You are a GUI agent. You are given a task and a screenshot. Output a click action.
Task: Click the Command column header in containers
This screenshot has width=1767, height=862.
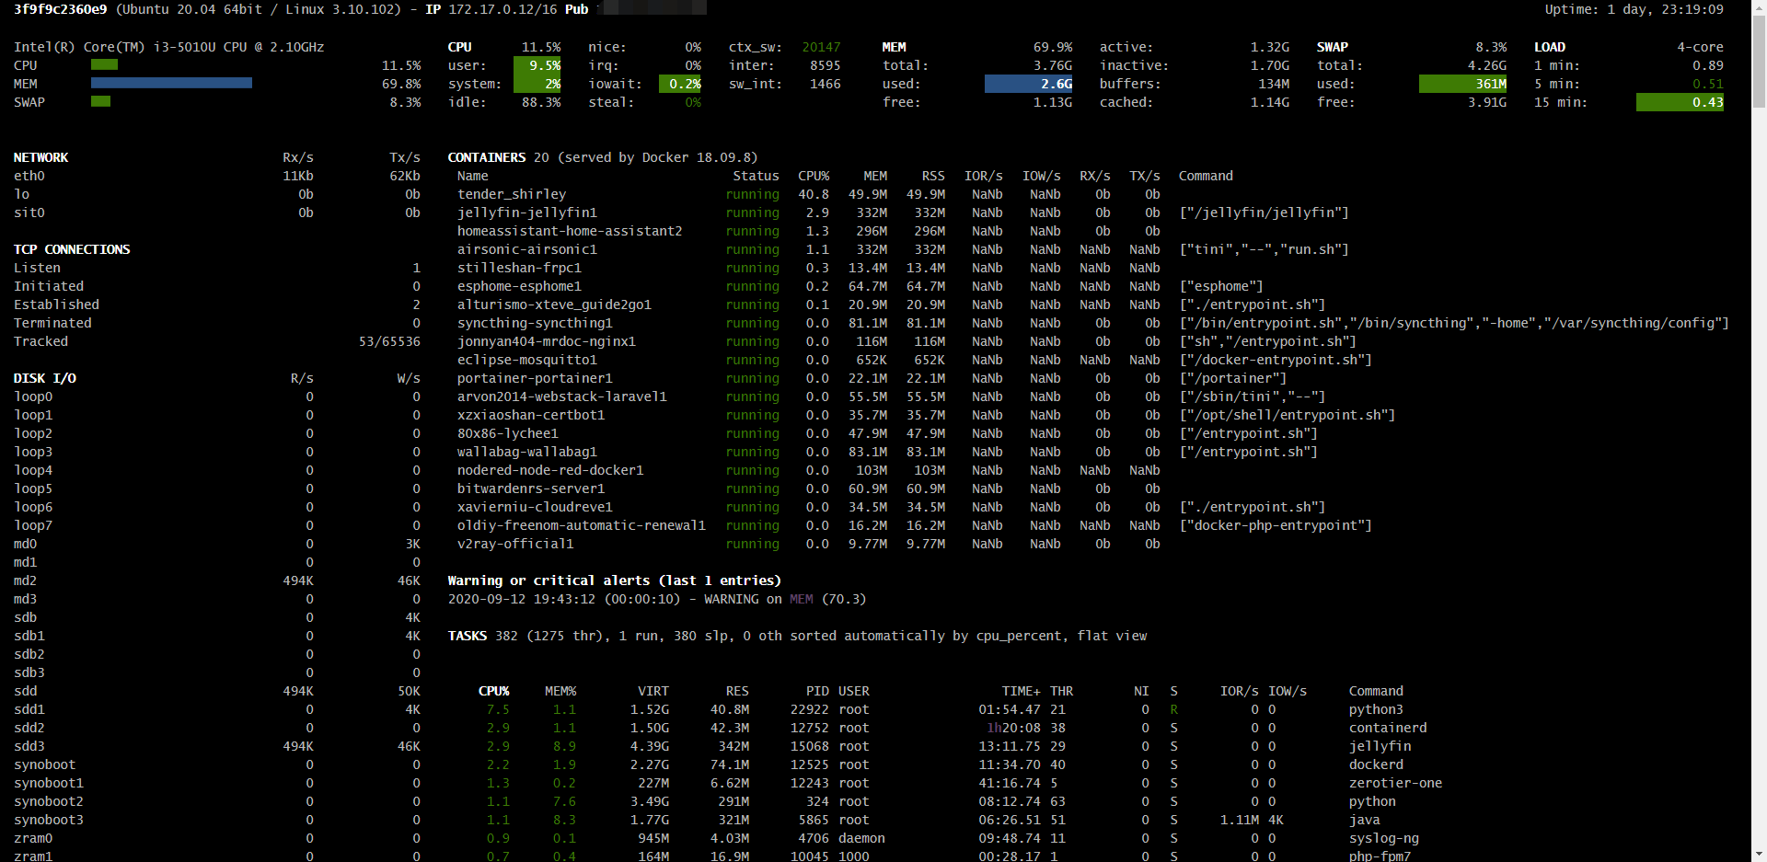point(1206,176)
